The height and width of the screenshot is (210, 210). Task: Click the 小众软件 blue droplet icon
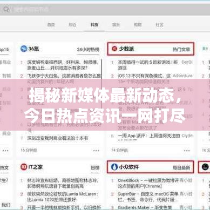[x=114, y=167]
